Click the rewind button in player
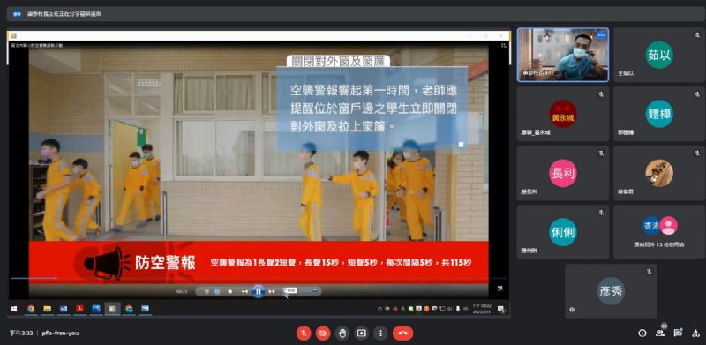 244,291
